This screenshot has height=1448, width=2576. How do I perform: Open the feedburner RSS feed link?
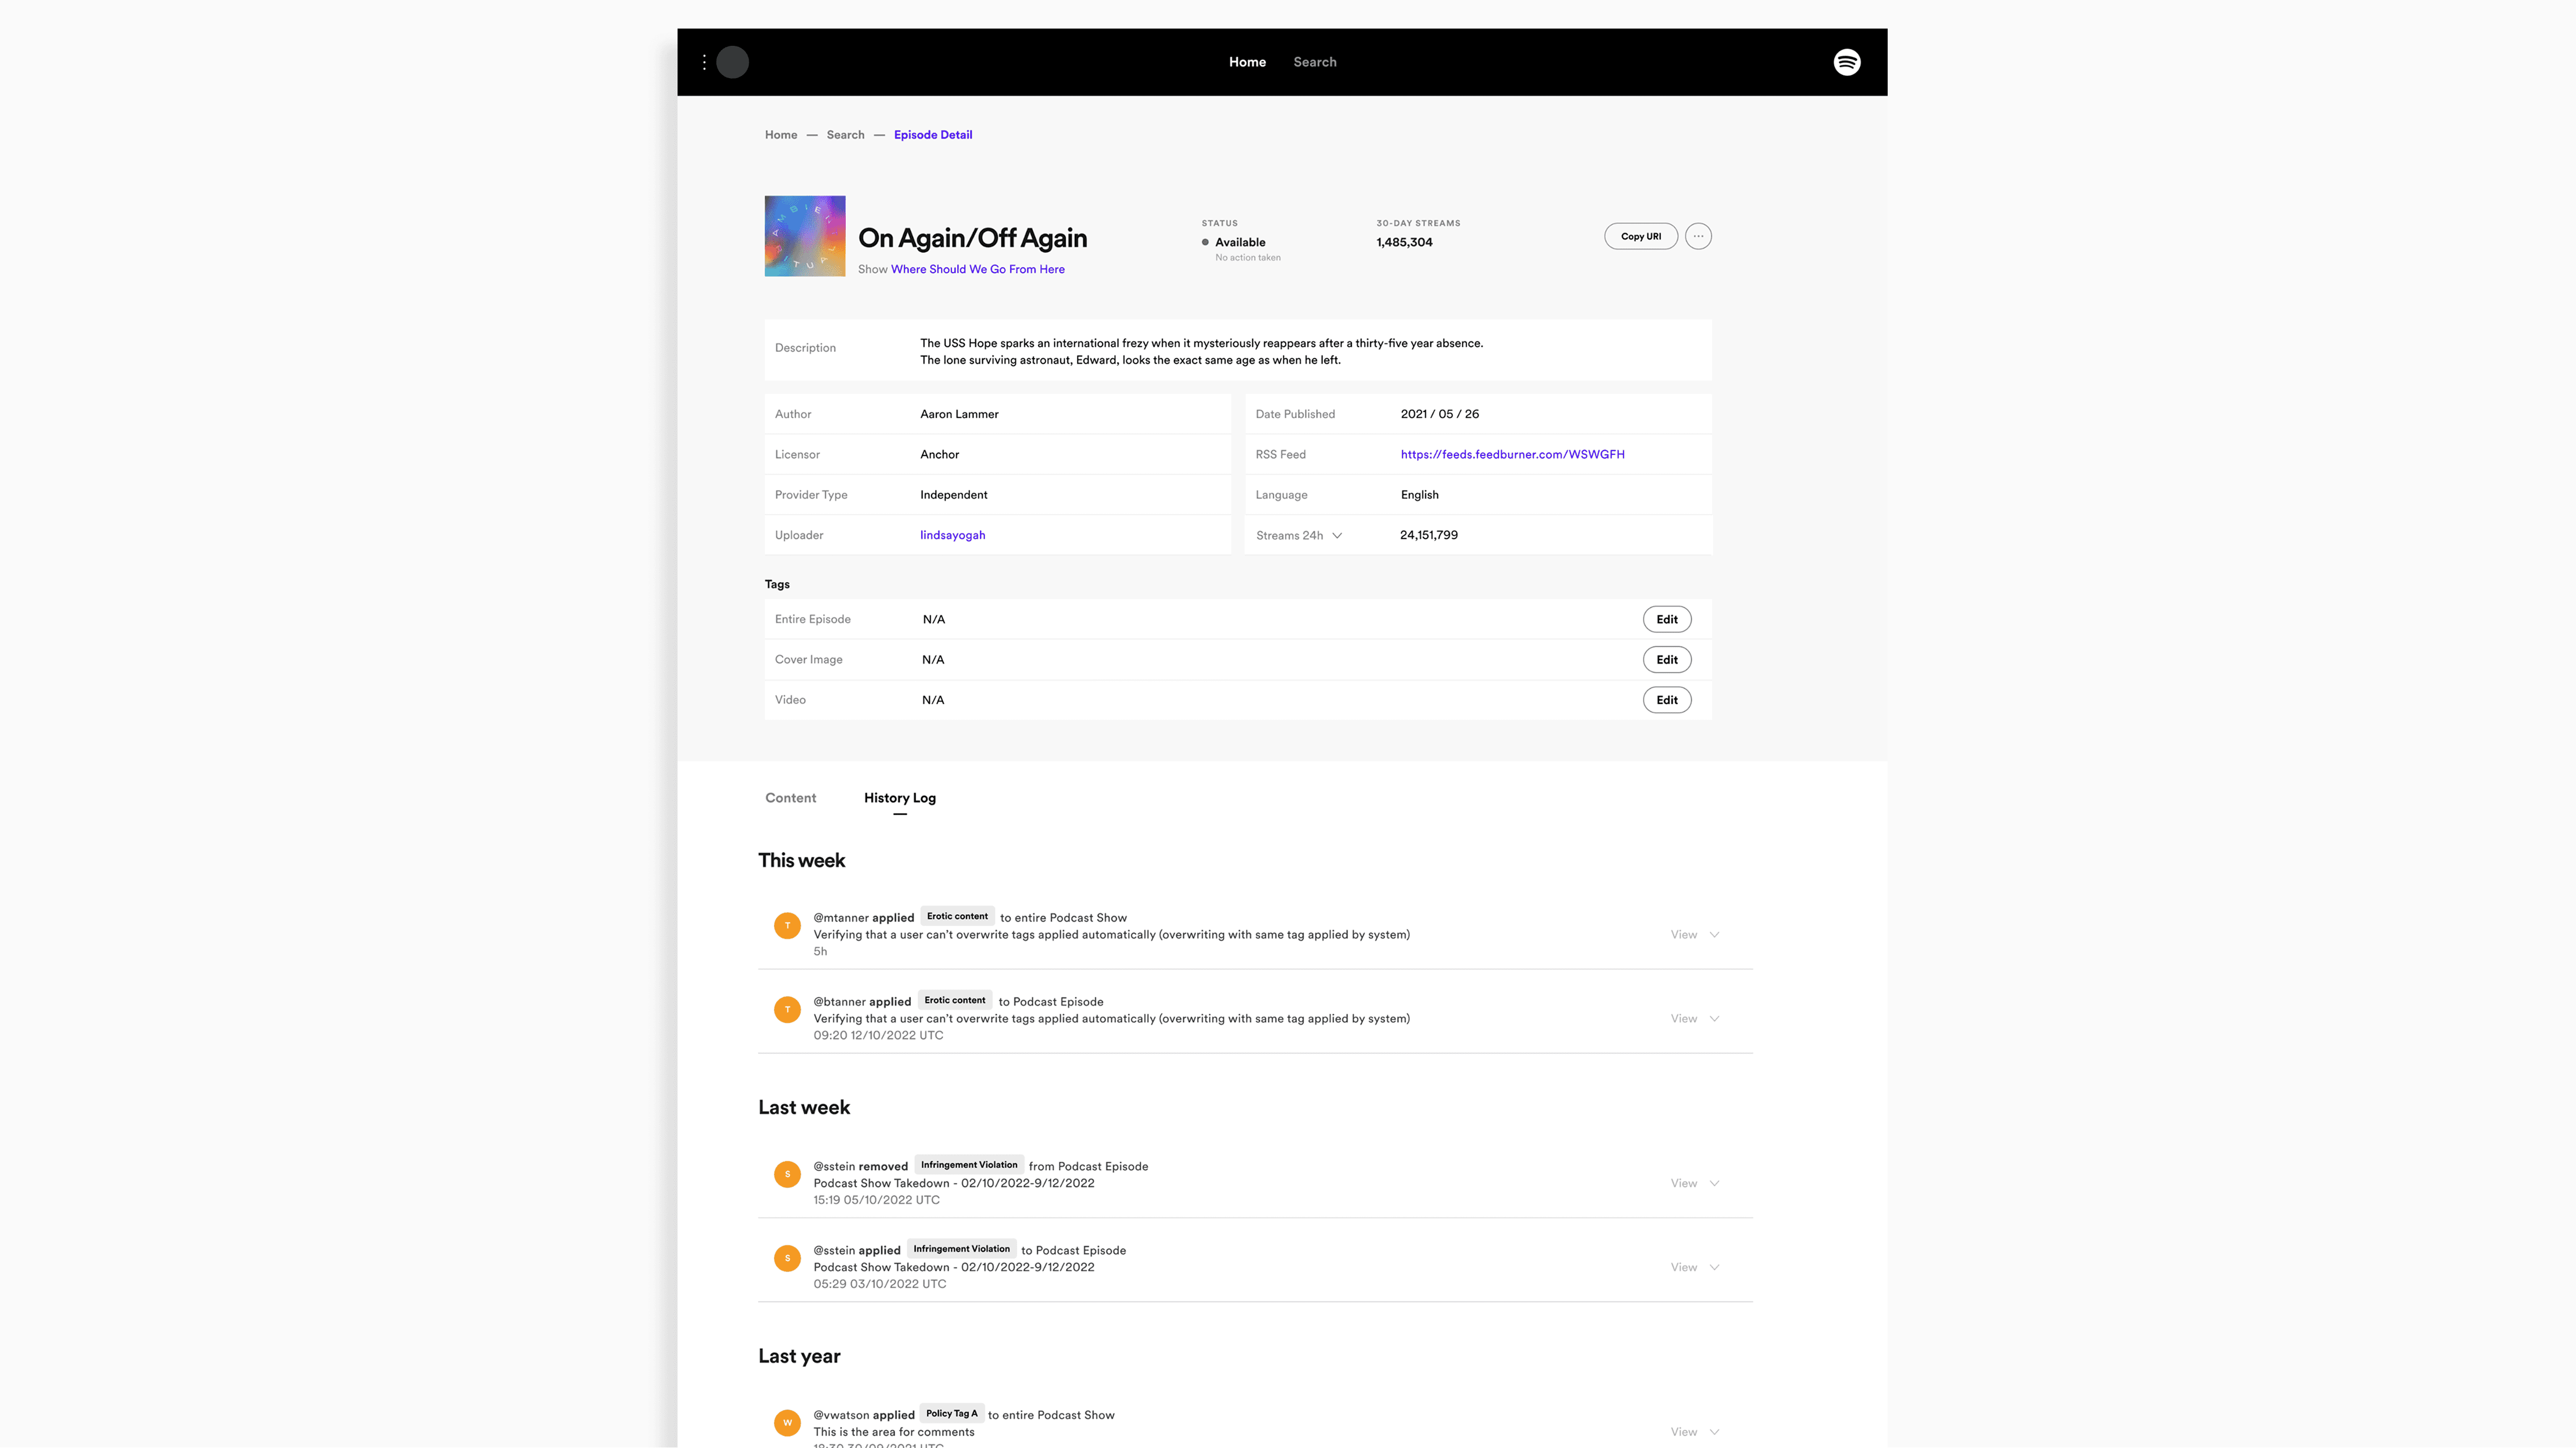(x=1512, y=454)
